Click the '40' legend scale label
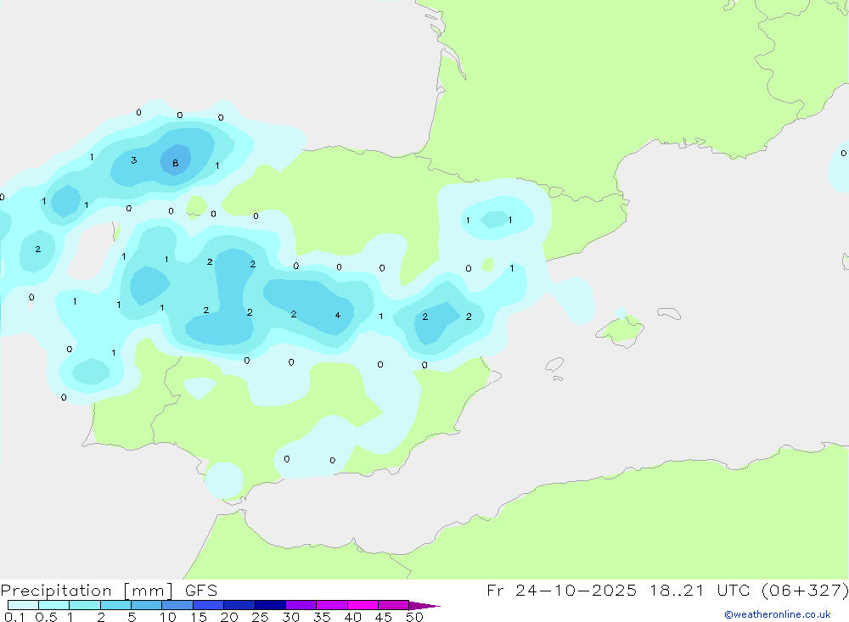849x622 pixels. coord(352,617)
